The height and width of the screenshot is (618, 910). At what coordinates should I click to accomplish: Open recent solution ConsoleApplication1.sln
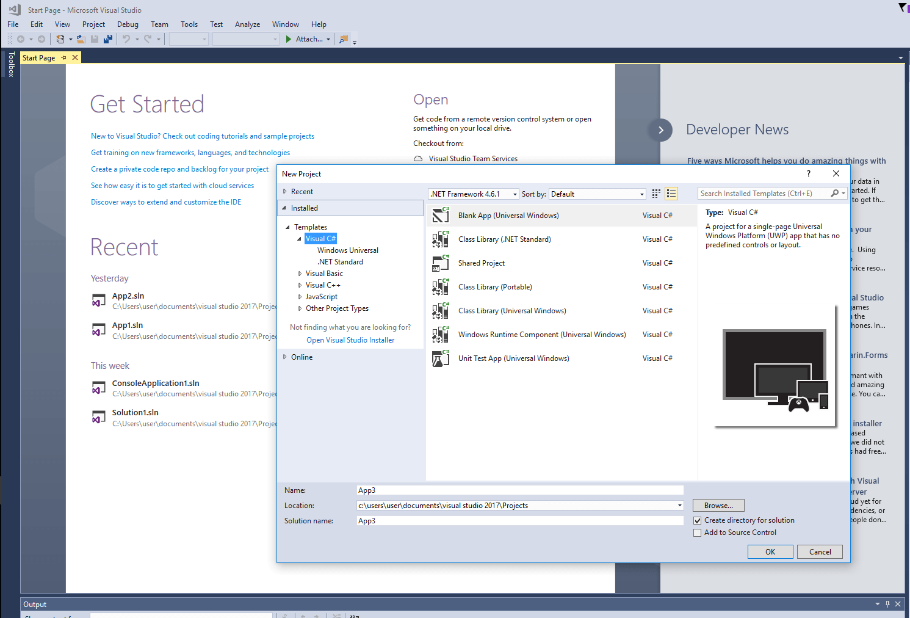click(x=156, y=384)
